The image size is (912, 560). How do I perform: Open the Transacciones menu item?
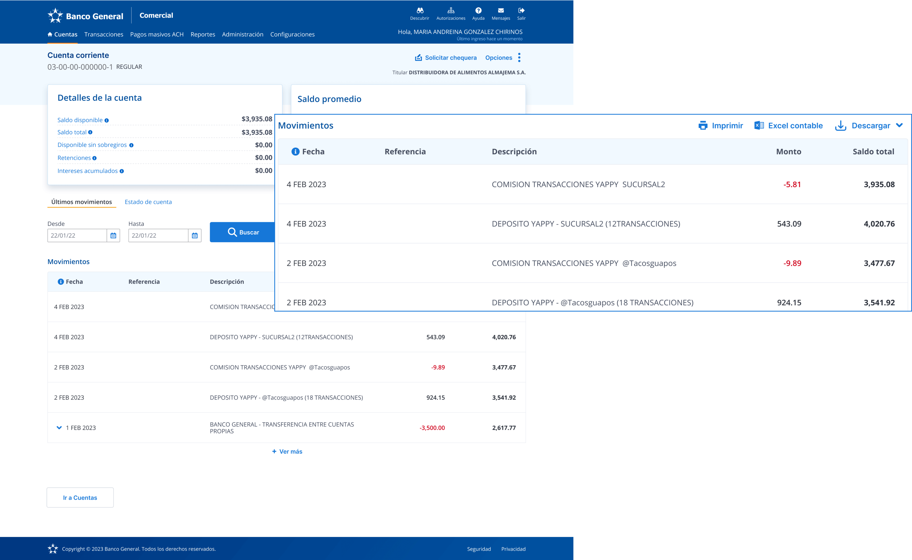104,35
